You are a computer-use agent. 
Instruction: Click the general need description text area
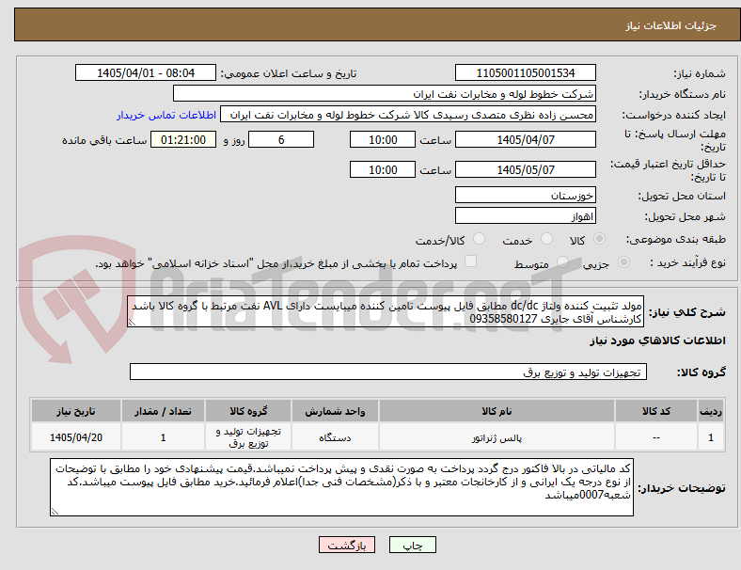pyautogui.click(x=386, y=312)
